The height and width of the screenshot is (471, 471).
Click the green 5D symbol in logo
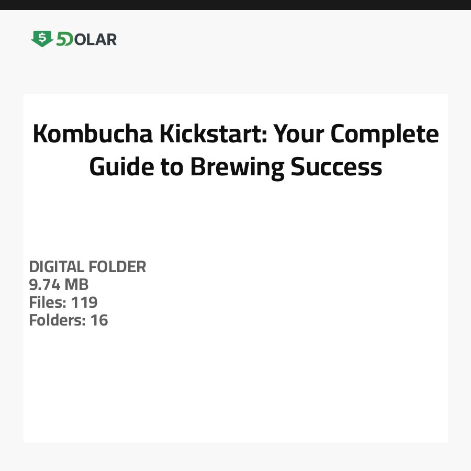[x=64, y=39]
